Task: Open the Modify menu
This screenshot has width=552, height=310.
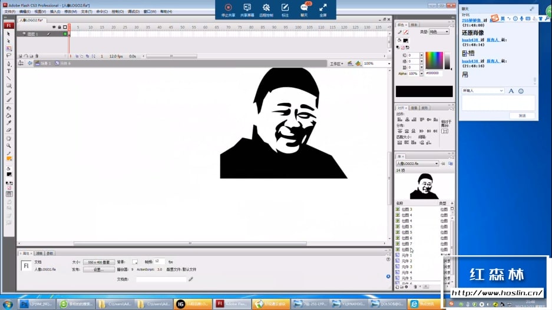Action: (71, 12)
